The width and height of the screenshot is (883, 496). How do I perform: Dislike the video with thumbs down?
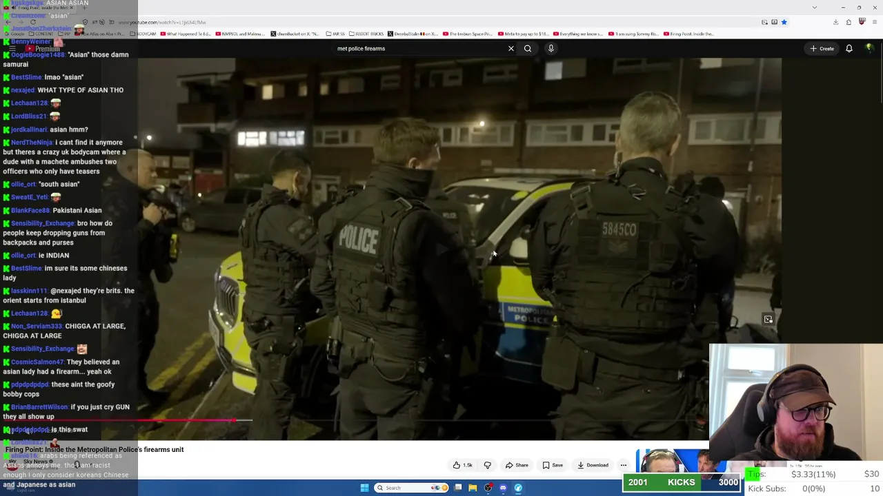[x=488, y=465]
